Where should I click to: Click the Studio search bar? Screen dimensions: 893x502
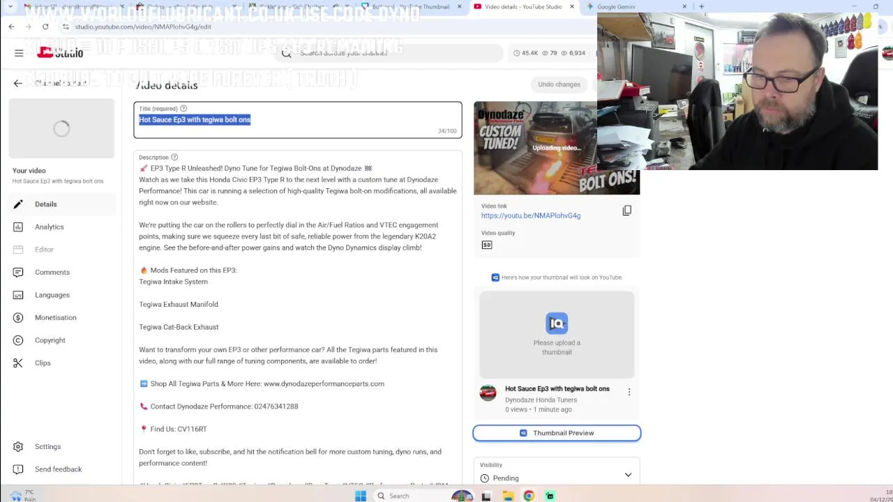(x=389, y=53)
